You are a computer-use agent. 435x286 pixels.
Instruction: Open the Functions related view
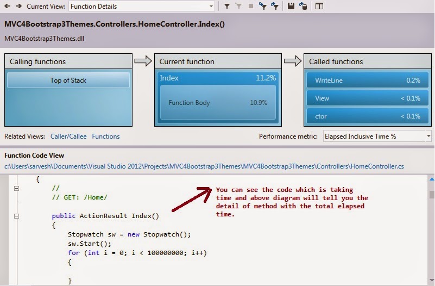click(x=106, y=136)
